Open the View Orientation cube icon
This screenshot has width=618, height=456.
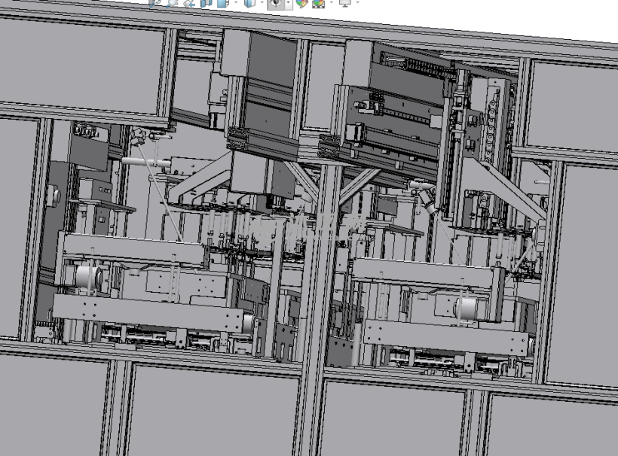(x=222, y=2)
